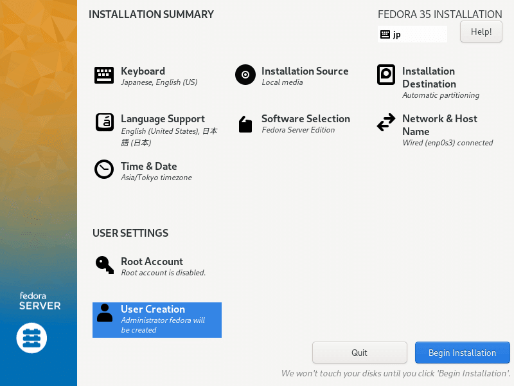Viewport: 514px width, 386px height.
Task: Switch the jp keyboard layout indicator
Action: (412, 34)
